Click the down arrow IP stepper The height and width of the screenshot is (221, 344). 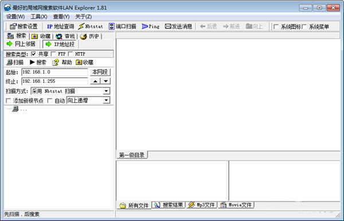pos(105,81)
